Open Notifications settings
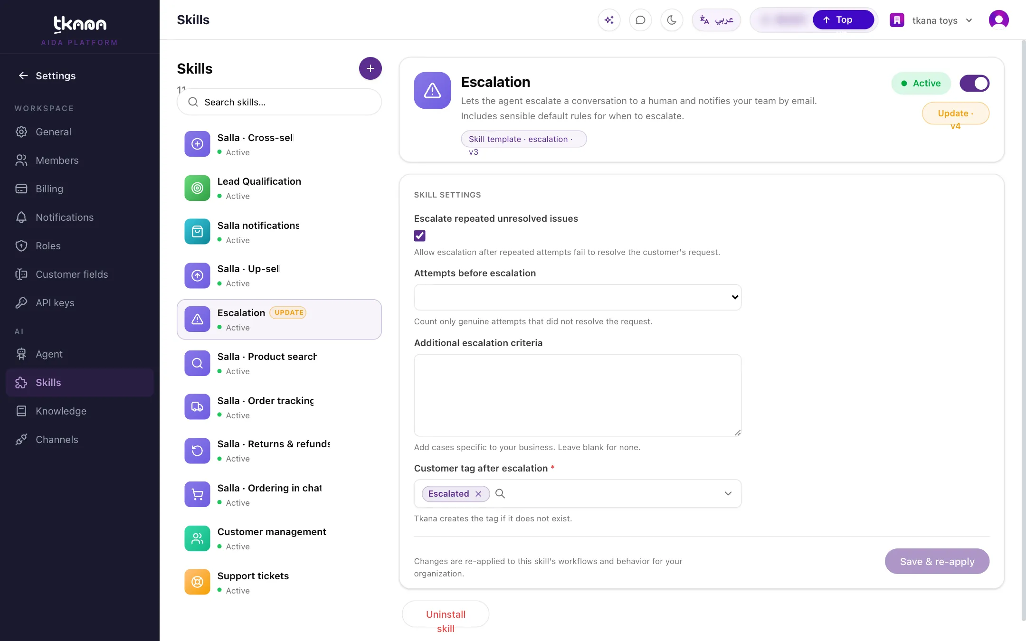 pos(80,217)
